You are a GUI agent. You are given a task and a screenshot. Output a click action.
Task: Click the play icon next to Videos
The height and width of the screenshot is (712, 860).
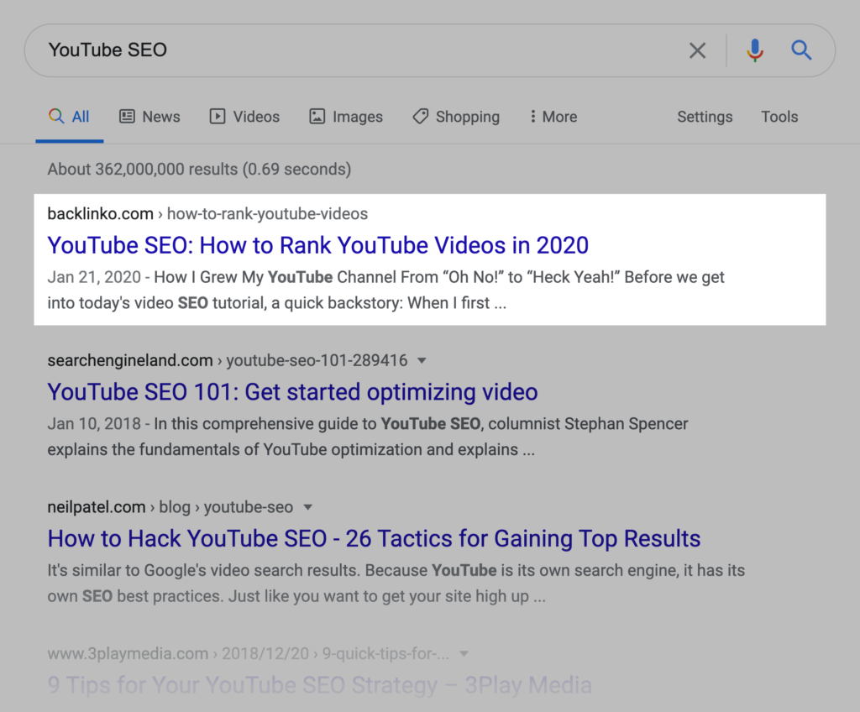(217, 116)
